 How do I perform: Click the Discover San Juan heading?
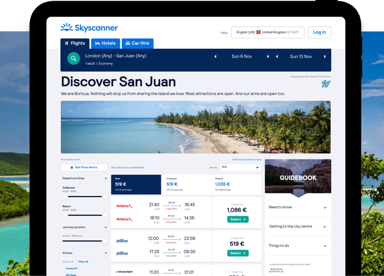118,82
